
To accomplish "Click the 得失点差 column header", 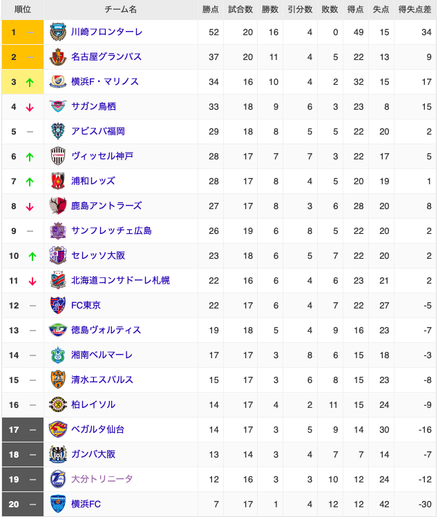I will click(x=415, y=10).
